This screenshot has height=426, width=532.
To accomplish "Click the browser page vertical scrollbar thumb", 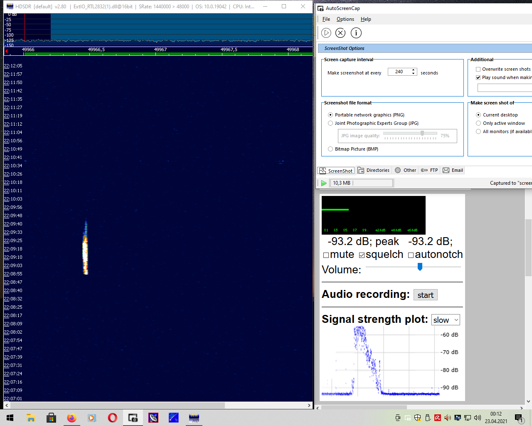I will tap(528, 248).
